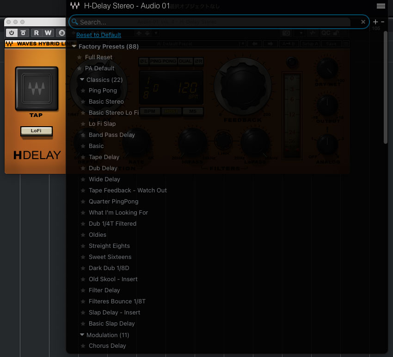
Task: Select the Oldies preset name
Action: point(98,234)
